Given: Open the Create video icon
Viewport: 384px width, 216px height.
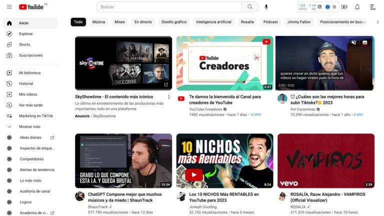Looking at the screenshot, I should point(344,7).
